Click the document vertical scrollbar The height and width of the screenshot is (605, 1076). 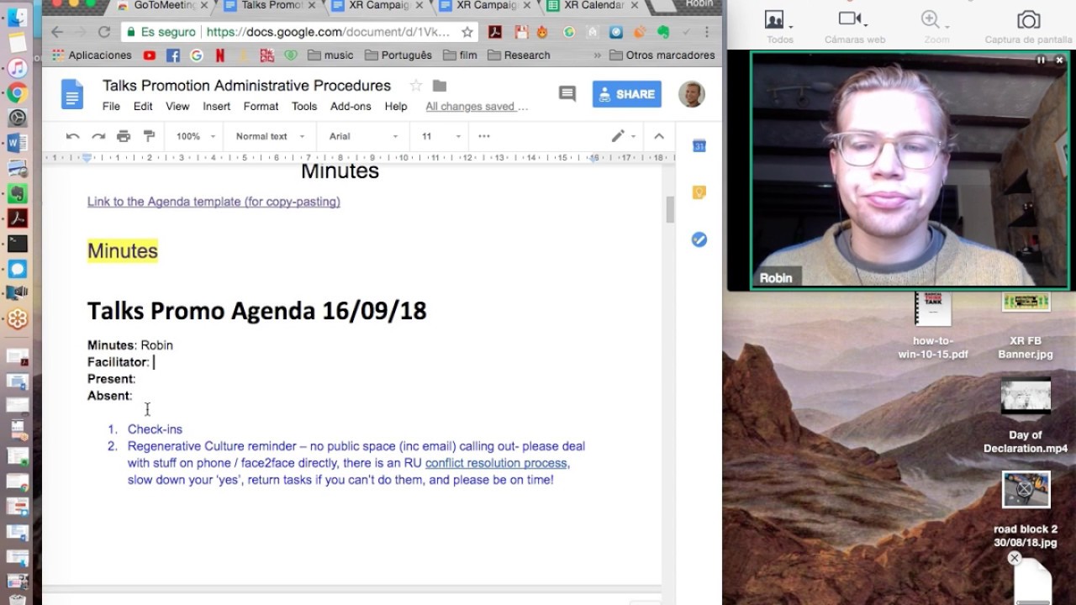670,210
